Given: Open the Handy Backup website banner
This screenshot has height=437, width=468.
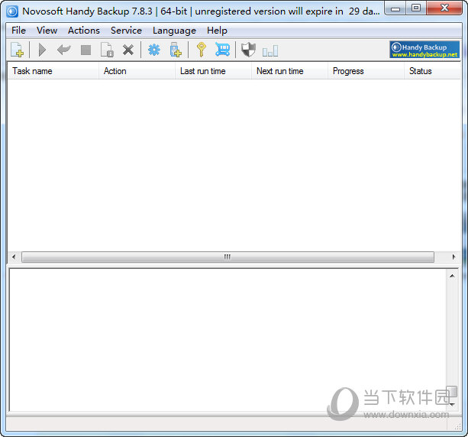Looking at the screenshot, I should [424, 50].
